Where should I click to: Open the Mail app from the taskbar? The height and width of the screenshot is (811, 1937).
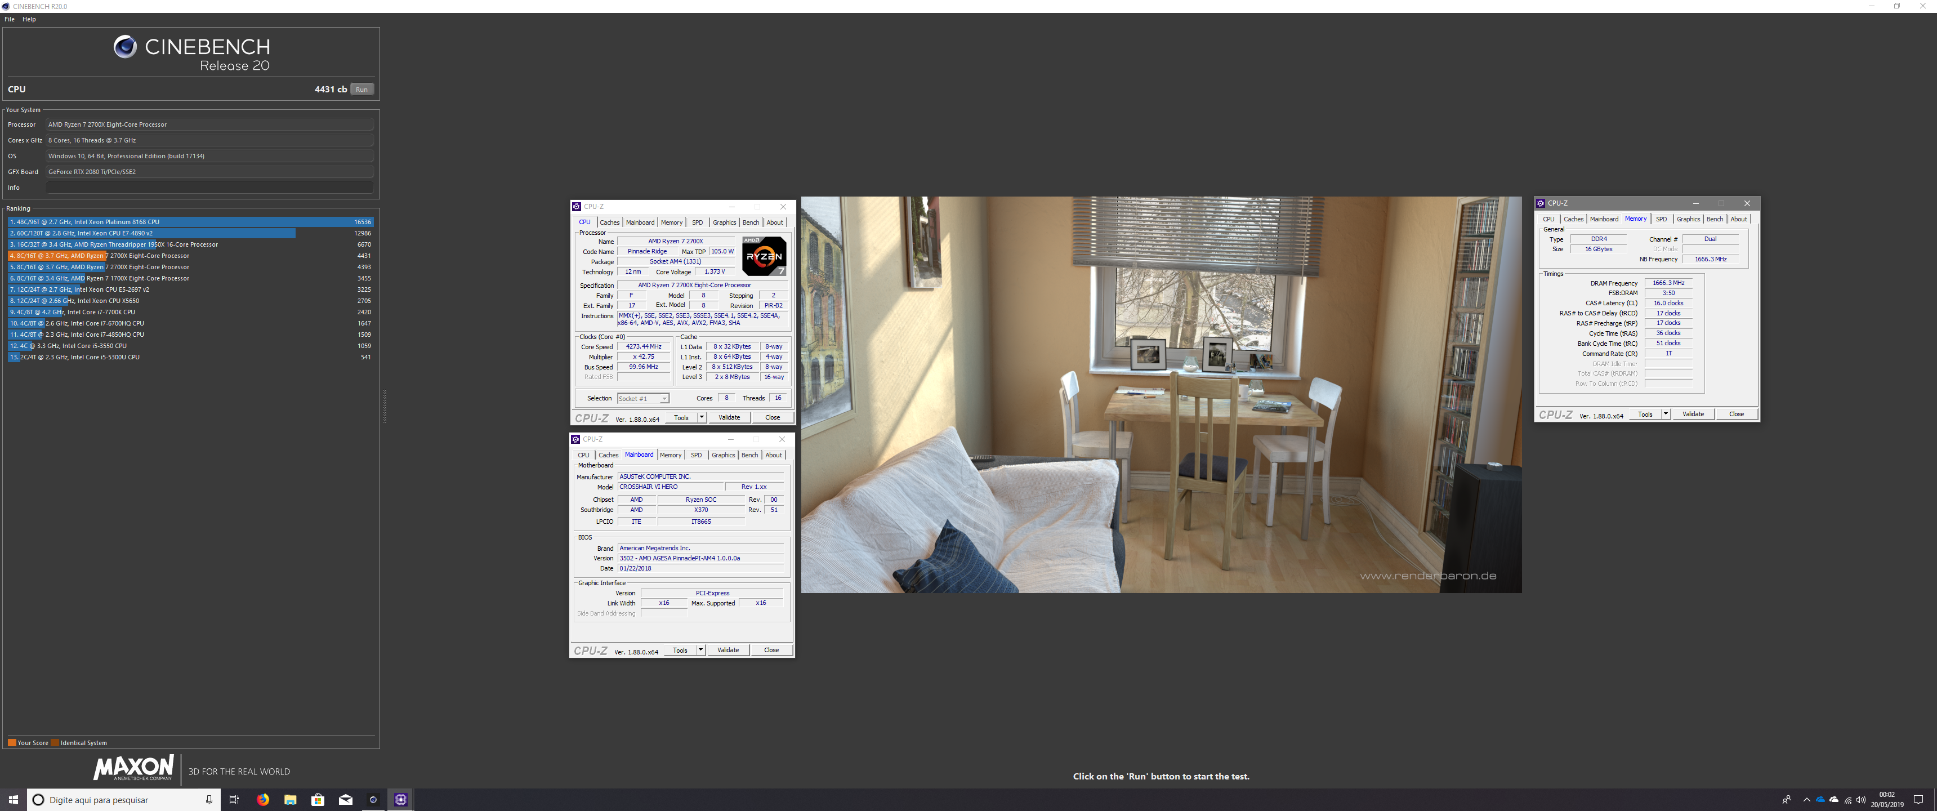coord(346,800)
